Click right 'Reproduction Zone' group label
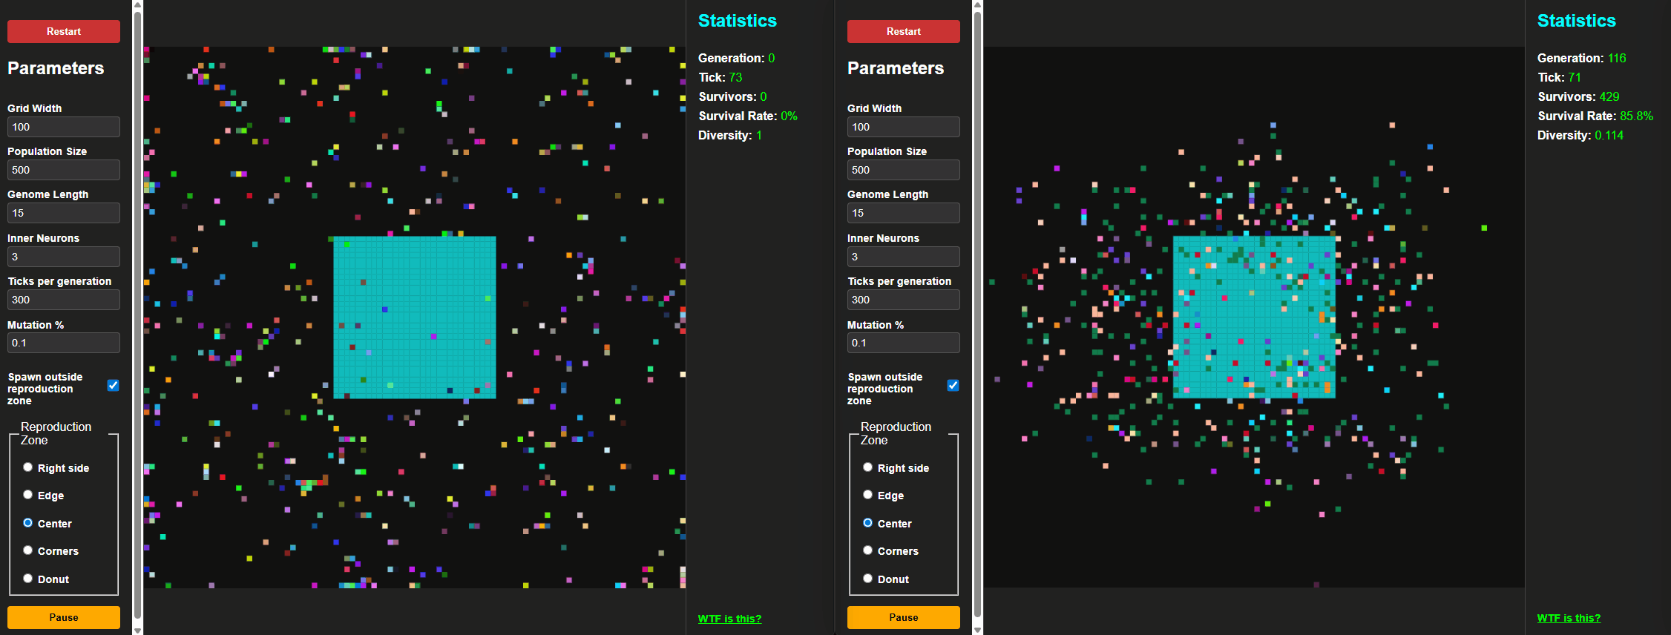The image size is (1671, 635). coord(896,433)
